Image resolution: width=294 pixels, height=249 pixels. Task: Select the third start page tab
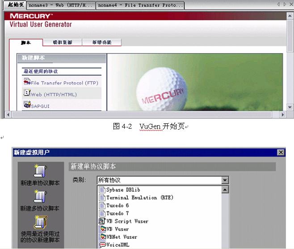[x=102, y=42]
